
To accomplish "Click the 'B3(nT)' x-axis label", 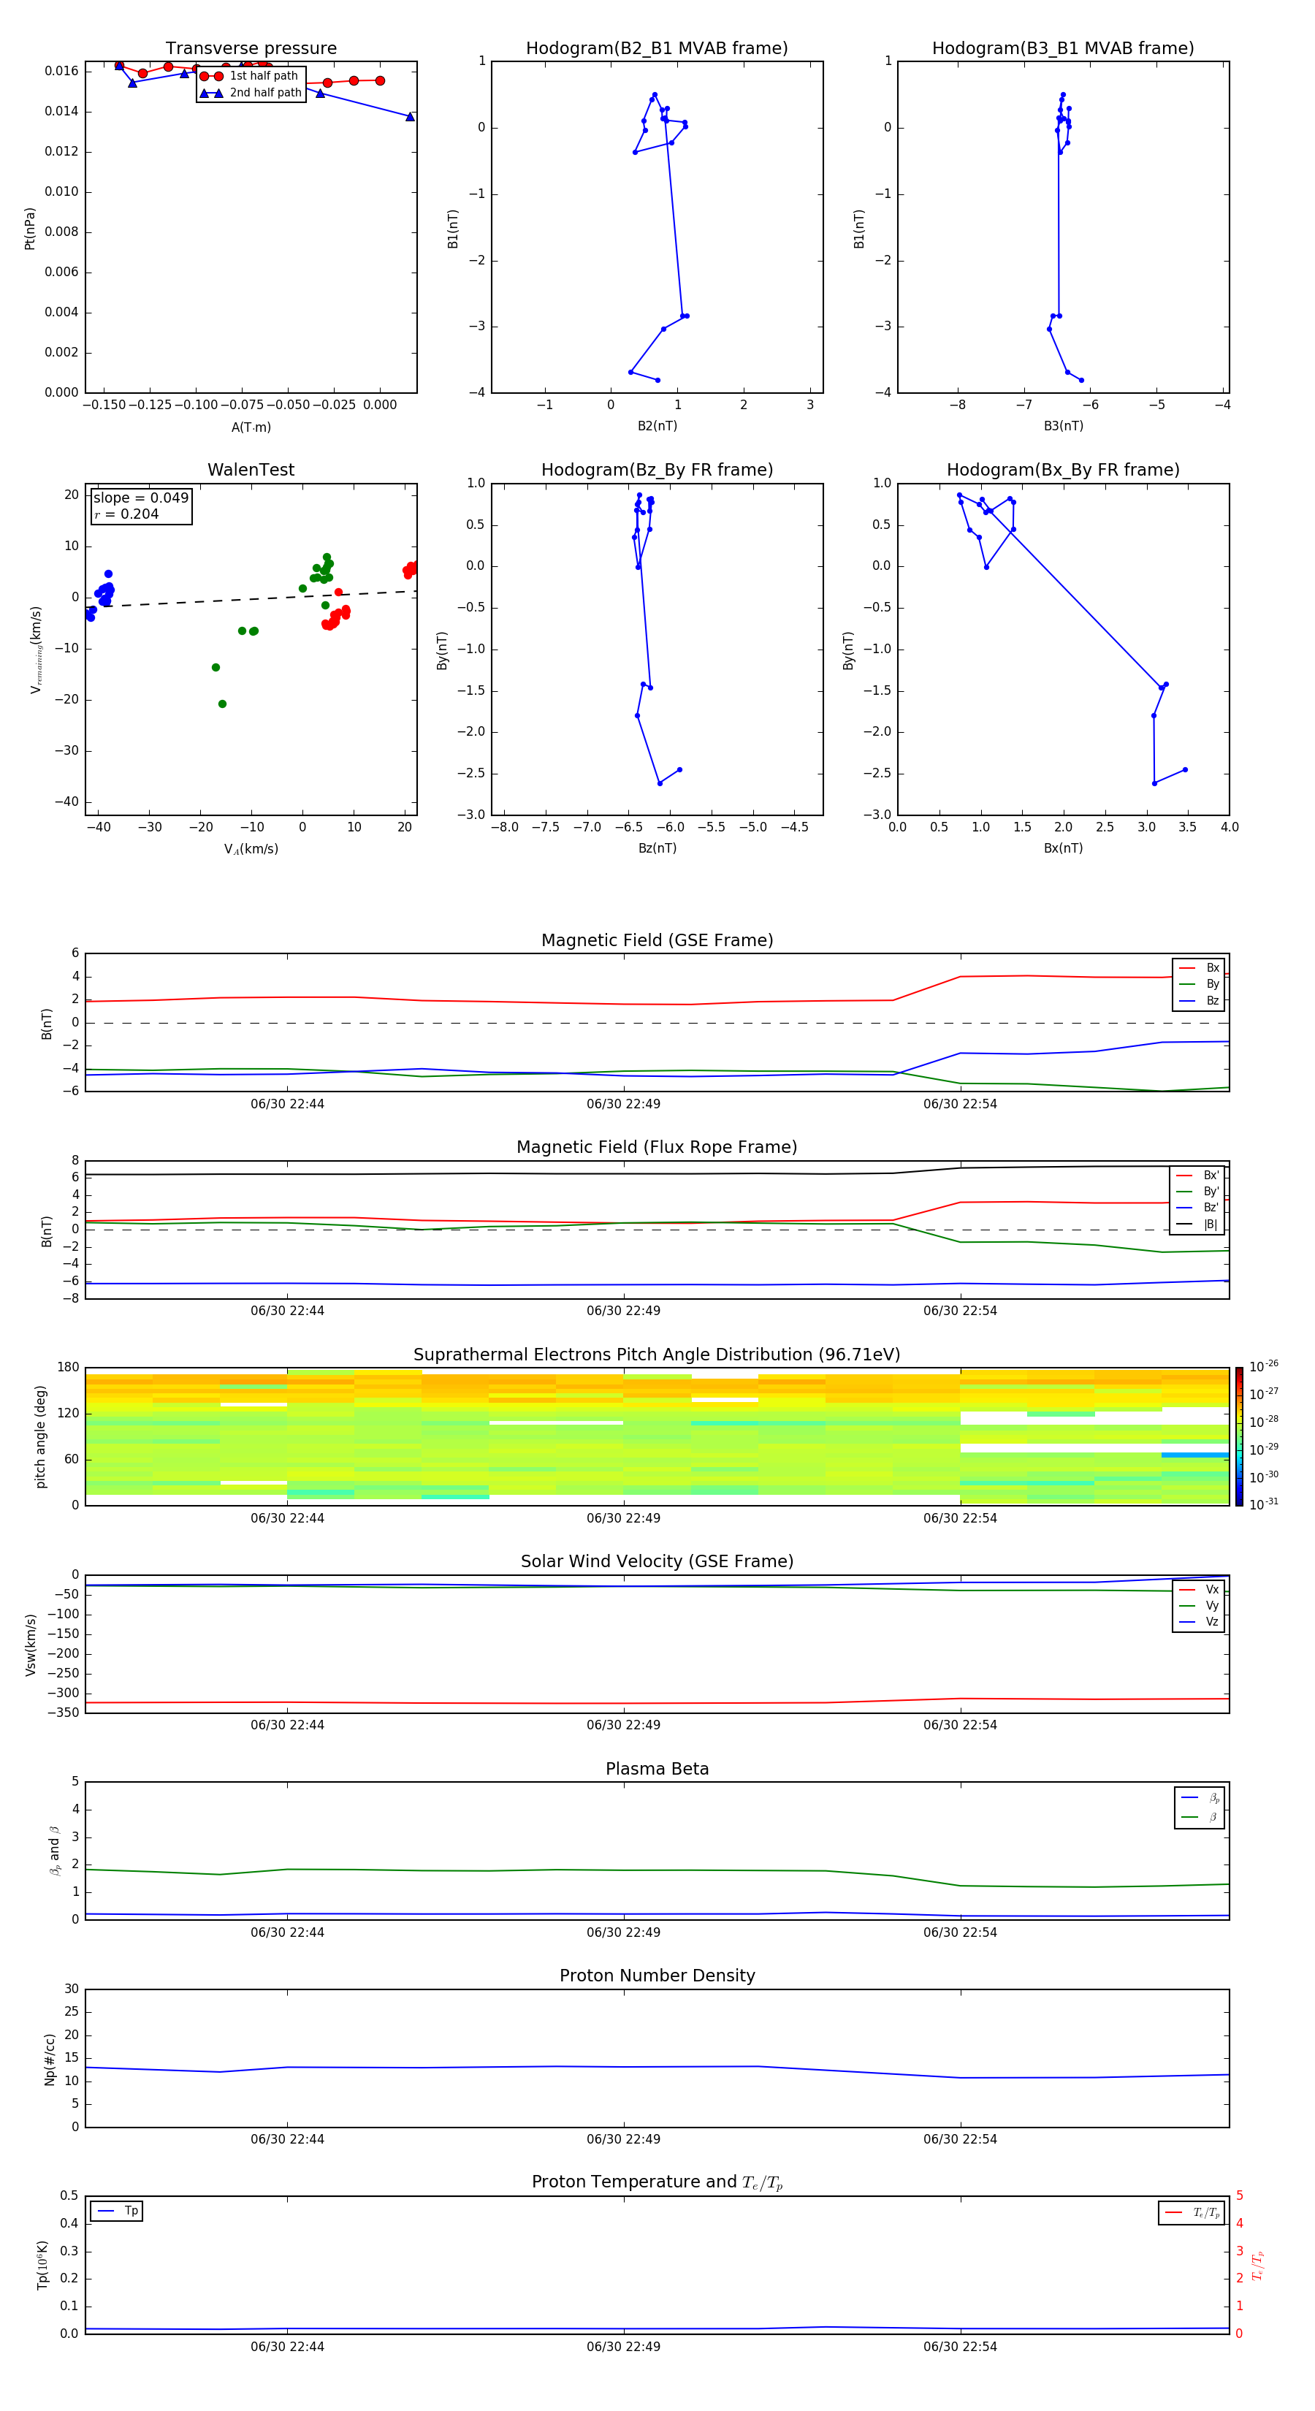I will pos(1063,427).
